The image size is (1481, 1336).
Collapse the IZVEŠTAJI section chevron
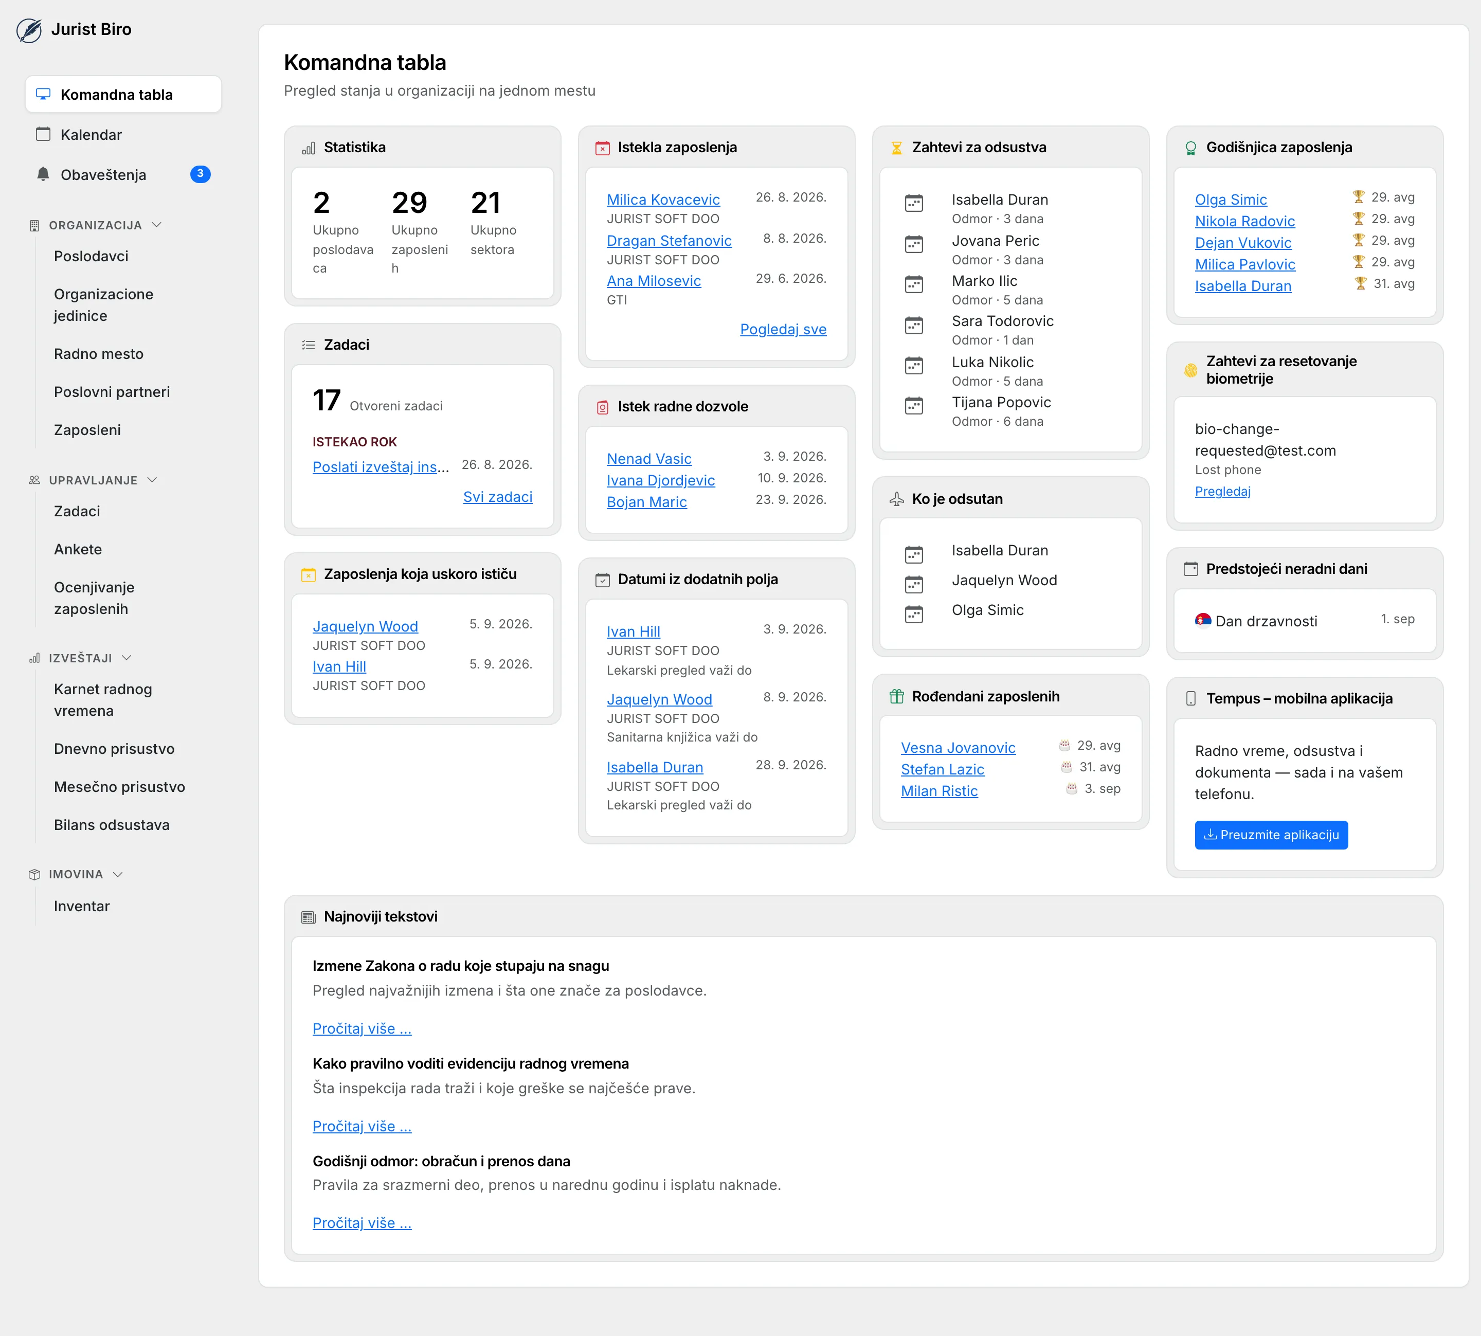click(x=126, y=658)
